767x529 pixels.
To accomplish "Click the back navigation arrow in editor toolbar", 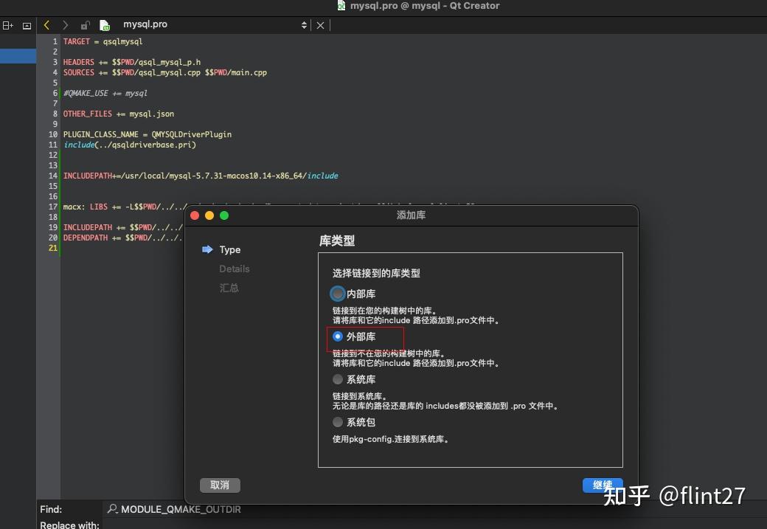I will click(x=47, y=25).
